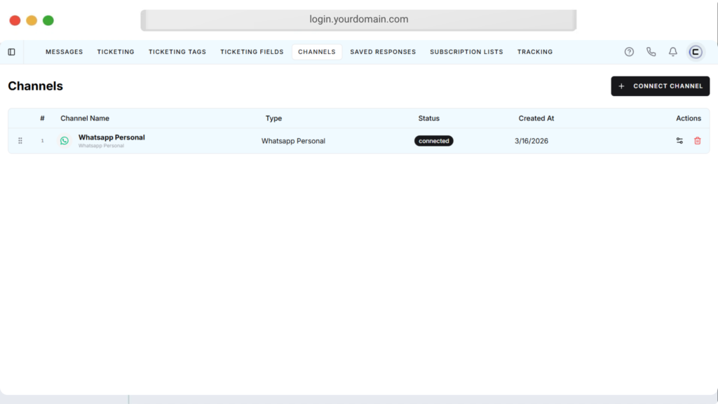Navigate to Subscription Lists tab

466,52
